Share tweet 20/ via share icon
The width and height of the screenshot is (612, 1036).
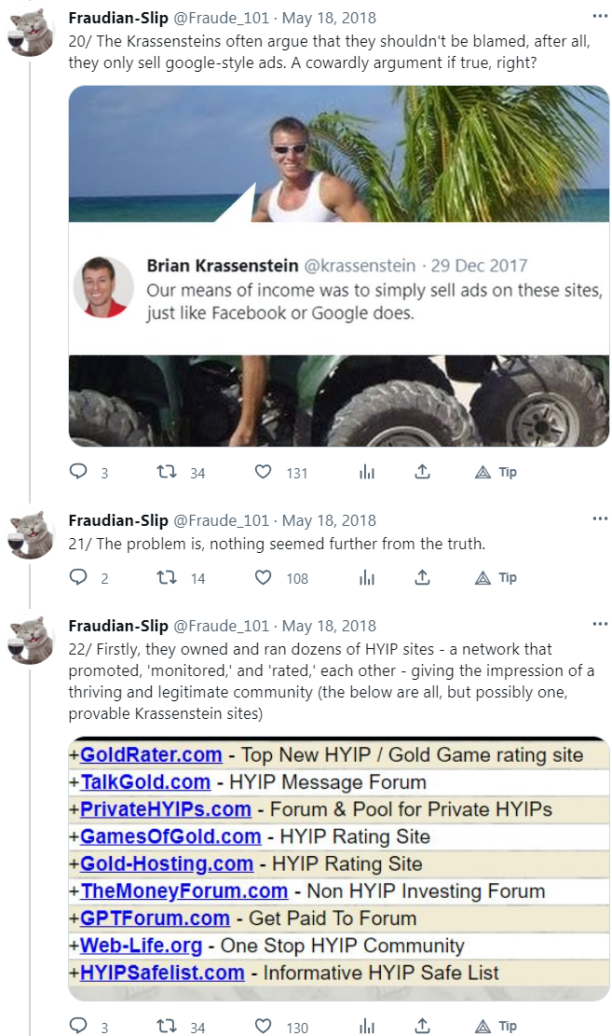[423, 472]
